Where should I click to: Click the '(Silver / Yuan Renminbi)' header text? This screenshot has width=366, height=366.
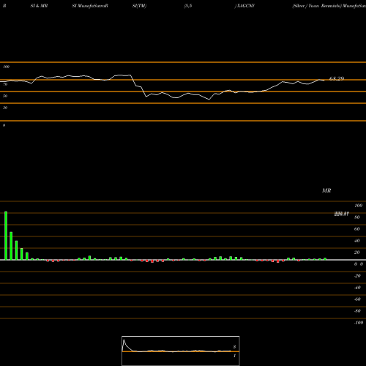(317, 6)
